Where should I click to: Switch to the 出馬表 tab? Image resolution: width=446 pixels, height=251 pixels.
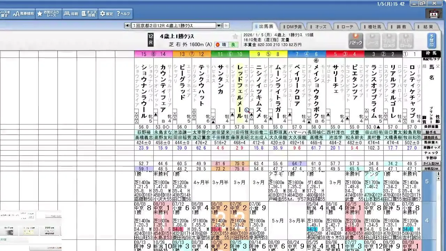point(265,26)
